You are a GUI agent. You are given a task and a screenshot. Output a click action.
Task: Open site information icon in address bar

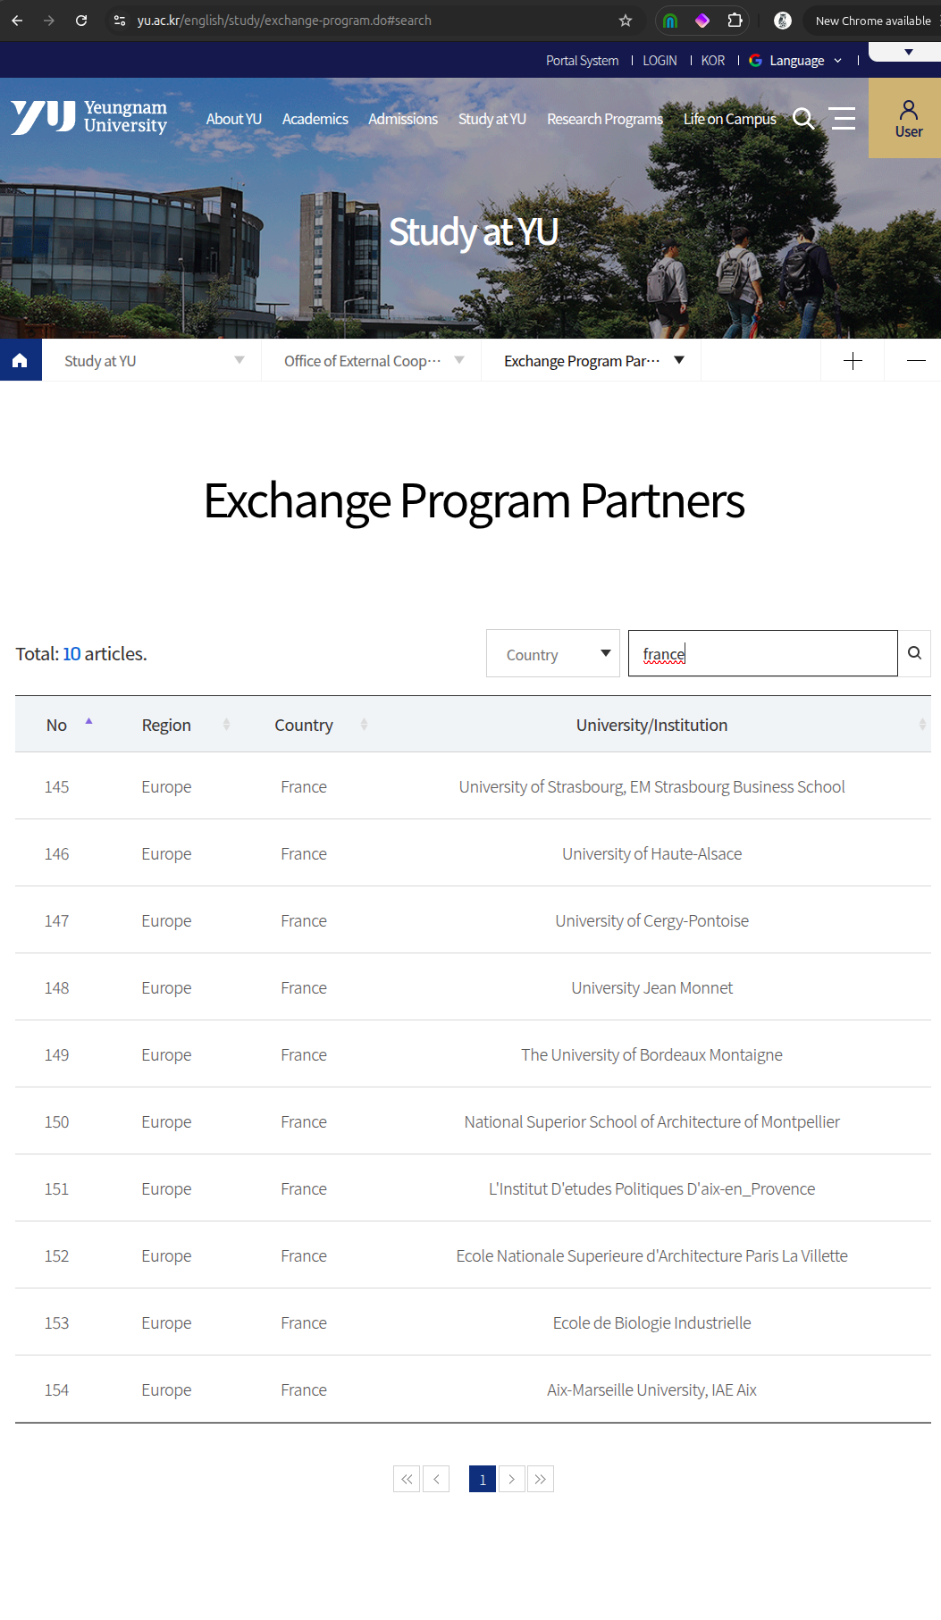click(120, 20)
